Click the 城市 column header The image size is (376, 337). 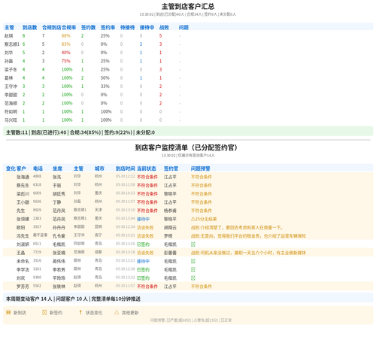click(x=99, y=168)
